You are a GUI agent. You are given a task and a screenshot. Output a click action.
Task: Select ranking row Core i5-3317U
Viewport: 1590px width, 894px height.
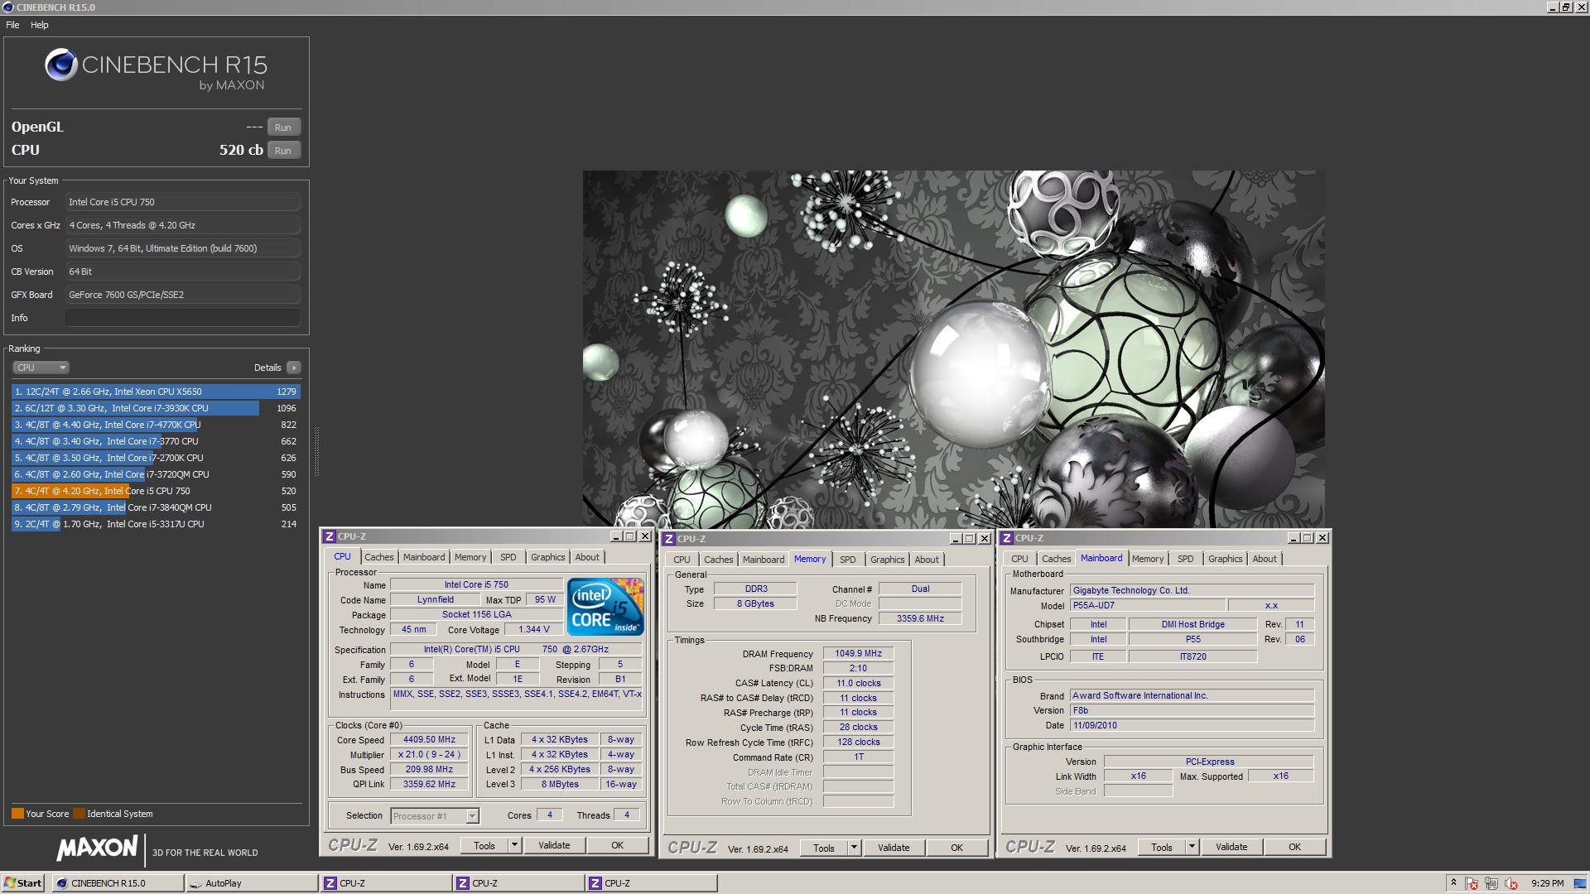click(x=156, y=524)
